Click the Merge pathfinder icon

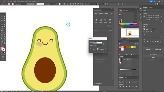click(126, 87)
